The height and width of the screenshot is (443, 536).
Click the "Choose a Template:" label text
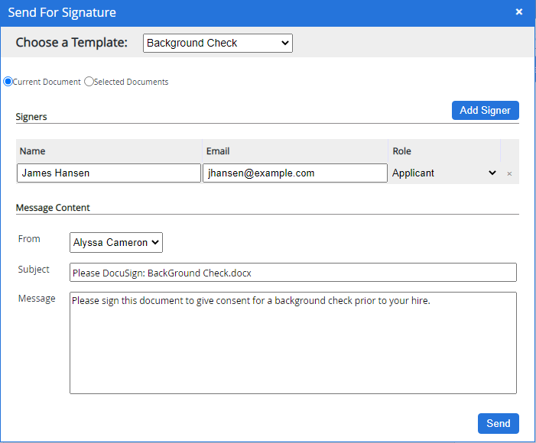[72, 43]
